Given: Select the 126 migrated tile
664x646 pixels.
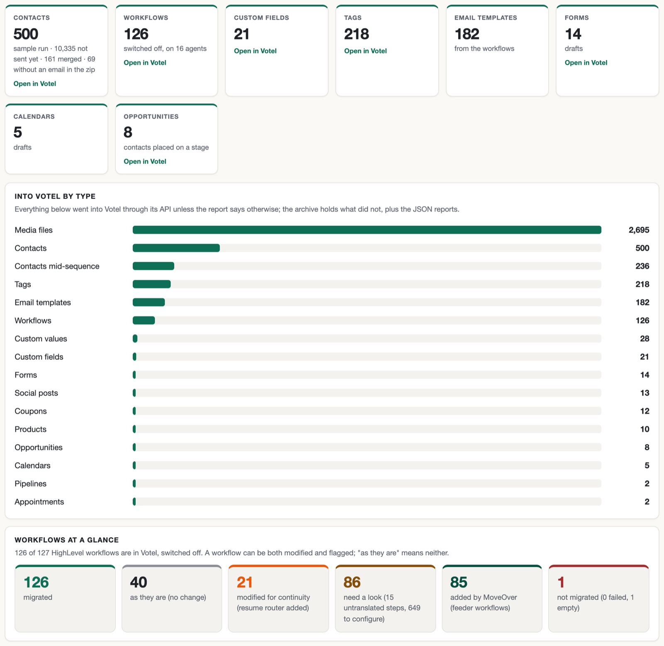Looking at the screenshot, I should (x=65, y=599).
